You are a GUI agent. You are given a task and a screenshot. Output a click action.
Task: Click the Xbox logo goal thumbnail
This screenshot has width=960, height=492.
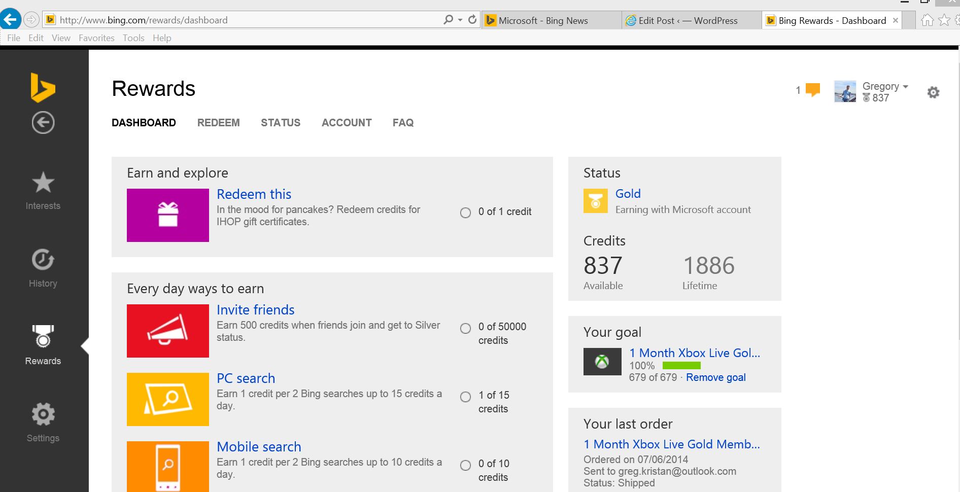click(x=602, y=362)
